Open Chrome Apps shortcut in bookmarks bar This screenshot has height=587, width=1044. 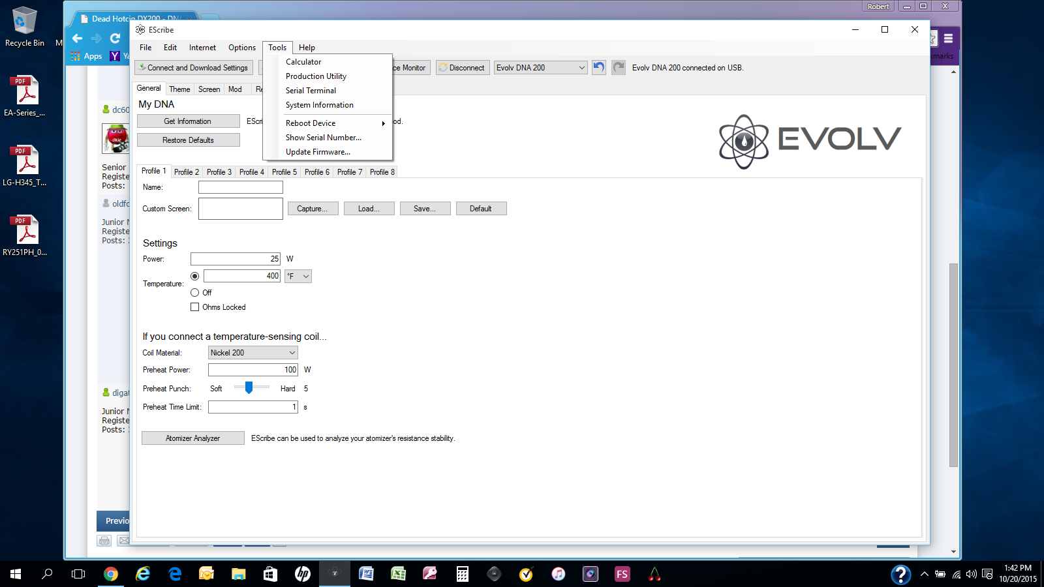tap(87, 56)
